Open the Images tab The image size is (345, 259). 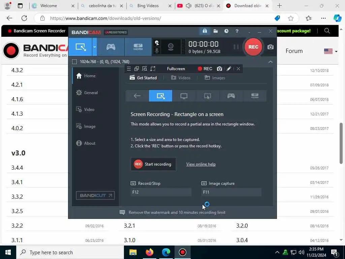pos(215,78)
